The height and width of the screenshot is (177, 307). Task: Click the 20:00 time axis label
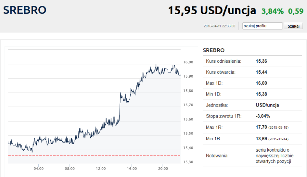coord(163,169)
